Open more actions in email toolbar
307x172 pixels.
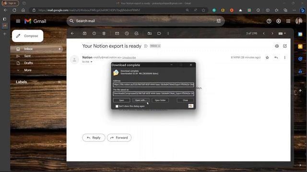(168, 33)
